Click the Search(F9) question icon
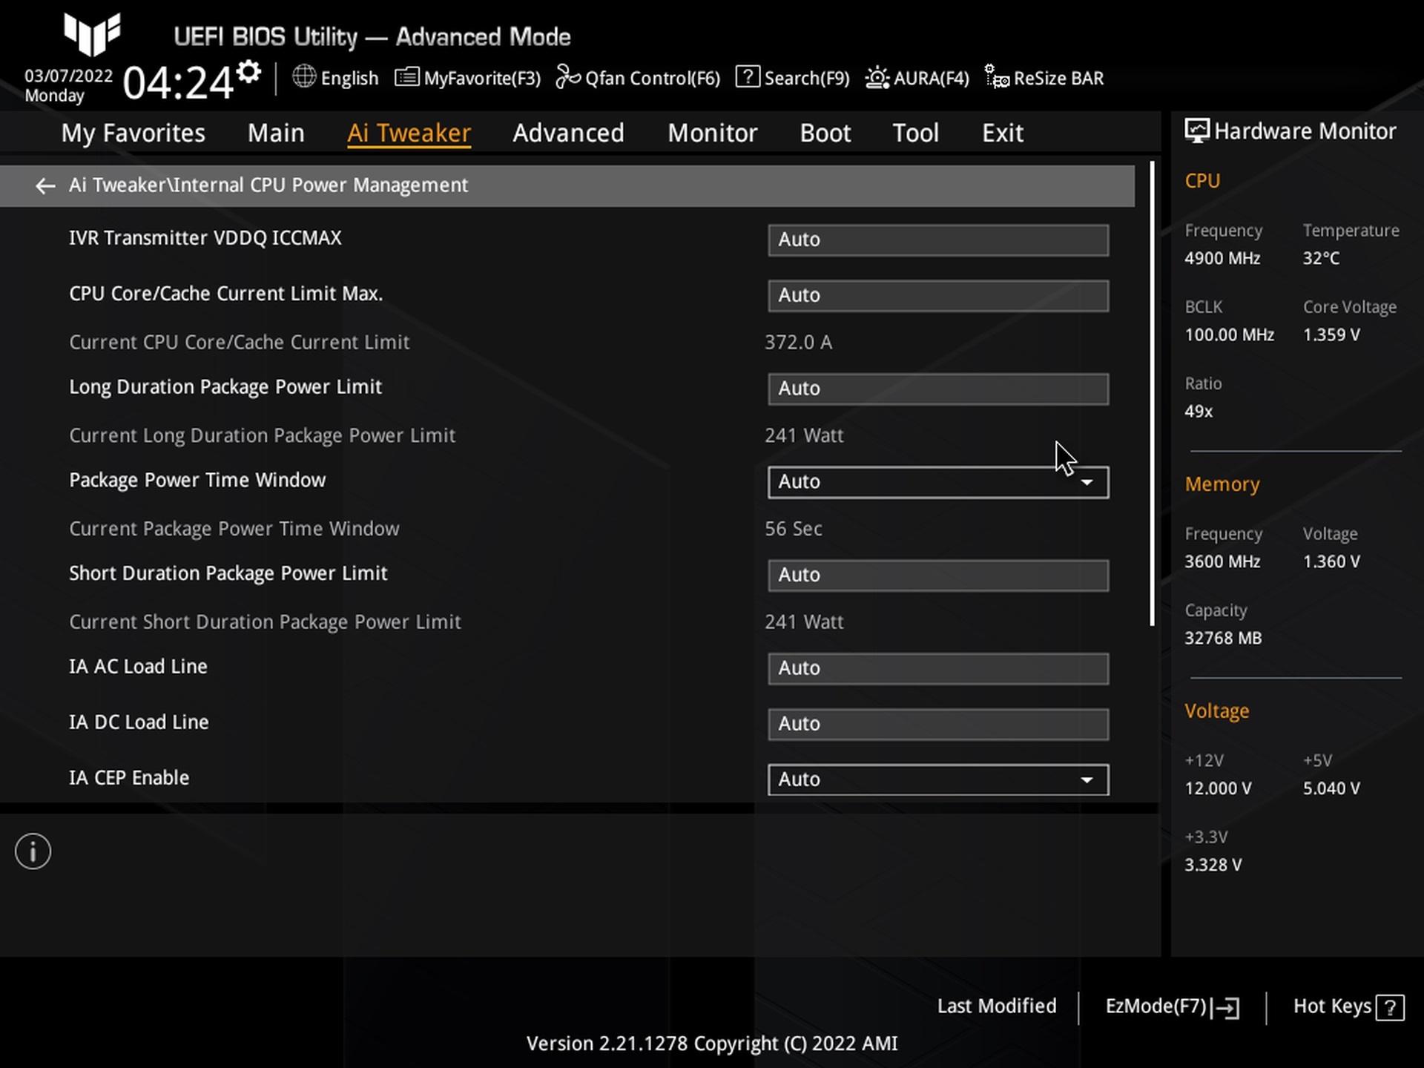 [x=748, y=77]
